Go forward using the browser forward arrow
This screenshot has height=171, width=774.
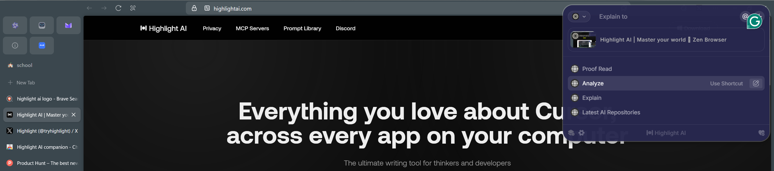(x=104, y=8)
